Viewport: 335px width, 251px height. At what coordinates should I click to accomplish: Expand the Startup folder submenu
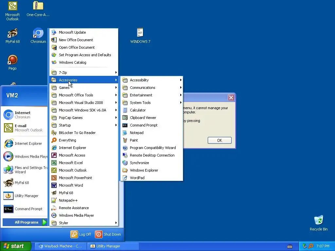[x=84, y=125]
